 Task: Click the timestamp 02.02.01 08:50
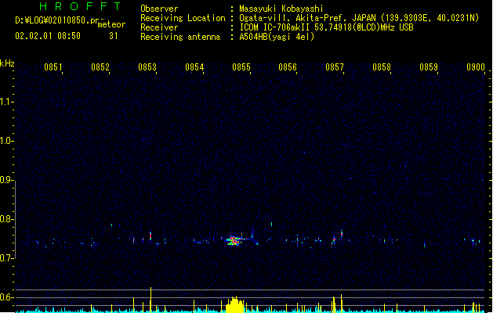tap(48, 36)
